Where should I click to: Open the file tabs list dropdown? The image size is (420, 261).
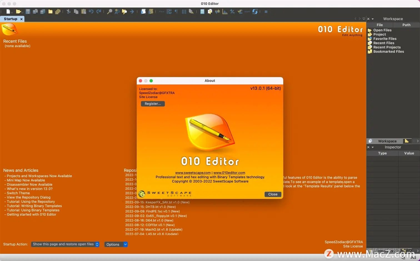[364, 19]
